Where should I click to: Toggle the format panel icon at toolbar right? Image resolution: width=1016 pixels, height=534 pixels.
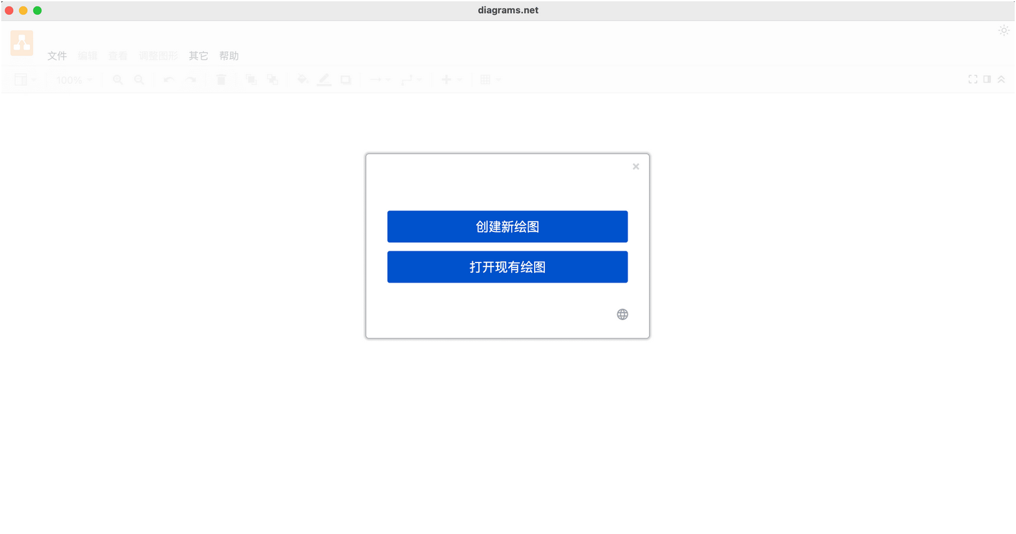click(987, 79)
